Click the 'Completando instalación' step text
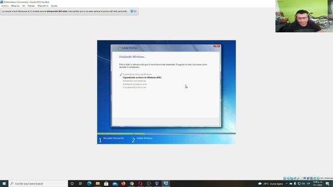The width and height of the screenshot is (333, 187). [134, 87]
